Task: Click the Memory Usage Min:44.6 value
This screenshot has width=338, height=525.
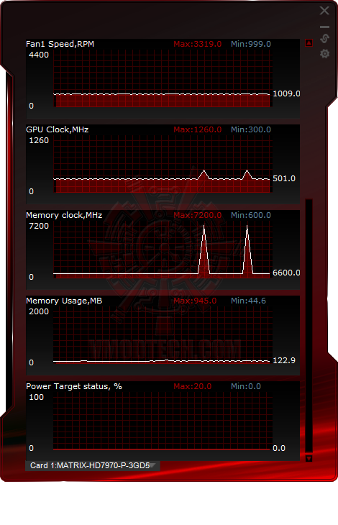Action: point(248,301)
